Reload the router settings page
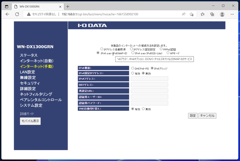The height and width of the screenshot is (161, 240). click(18, 14)
